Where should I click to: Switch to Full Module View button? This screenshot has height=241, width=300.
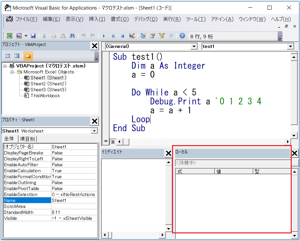112,142
